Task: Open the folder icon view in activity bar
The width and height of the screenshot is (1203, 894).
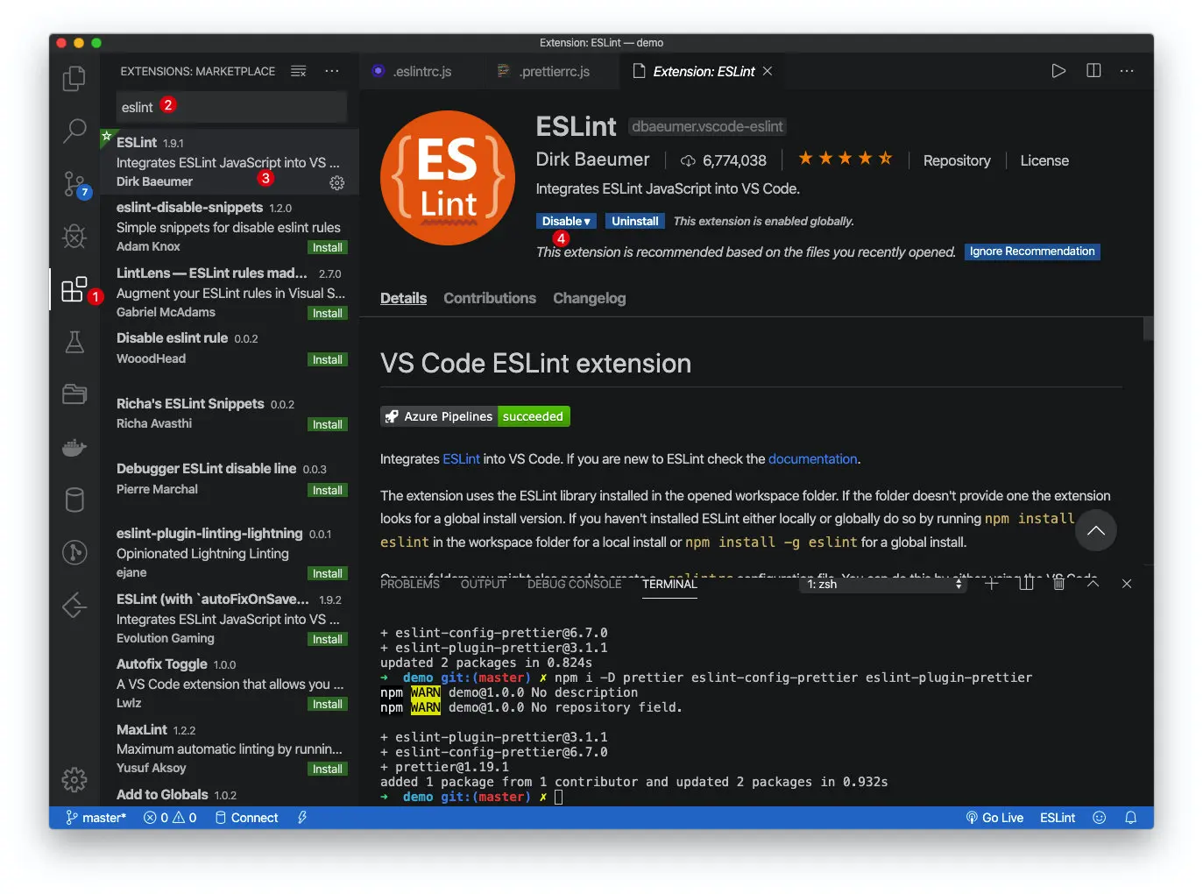Action: click(74, 394)
